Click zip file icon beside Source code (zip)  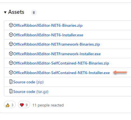pyautogui.click(x=11, y=82)
